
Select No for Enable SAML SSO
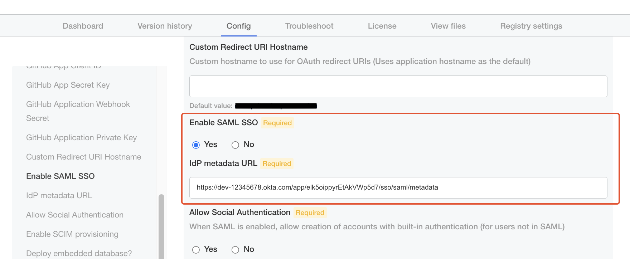235,145
